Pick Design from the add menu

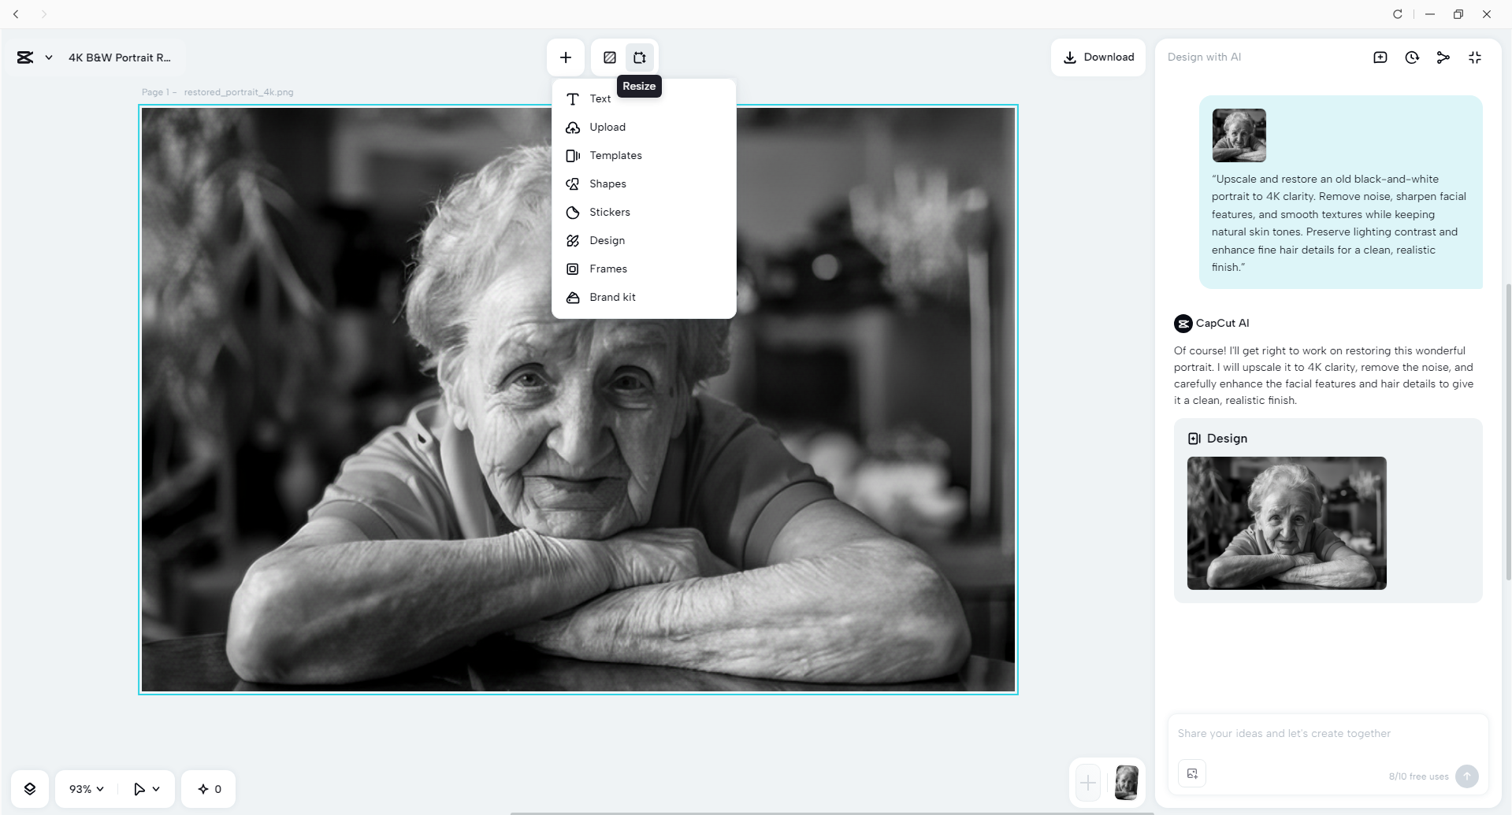[644, 240]
